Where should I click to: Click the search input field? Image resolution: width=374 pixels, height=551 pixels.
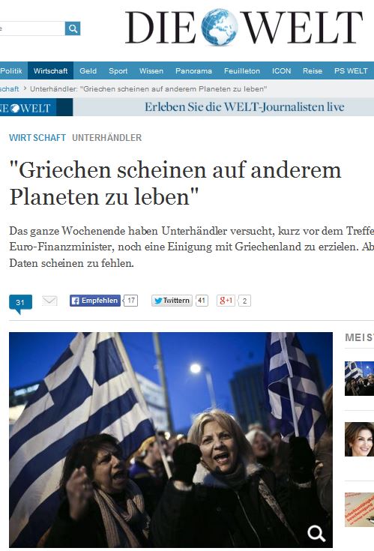[32, 28]
